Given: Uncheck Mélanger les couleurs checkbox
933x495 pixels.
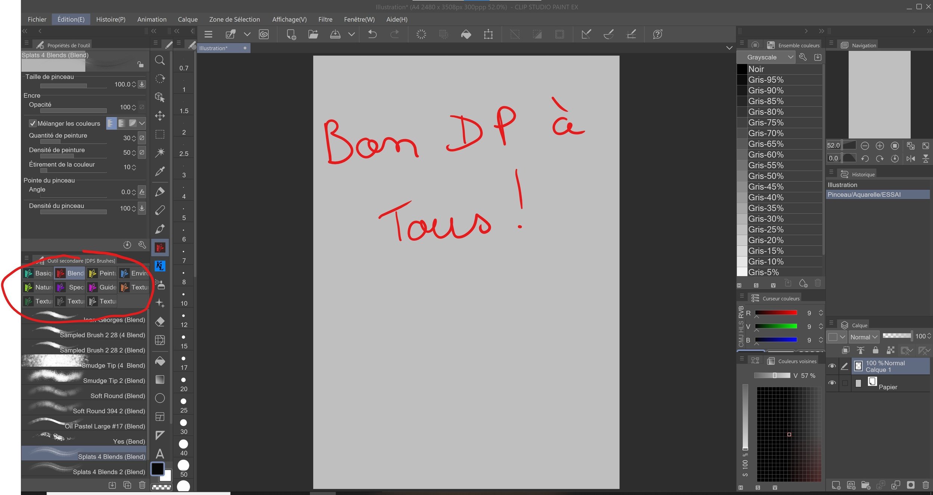Looking at the screenshot, I should point(33,123).
